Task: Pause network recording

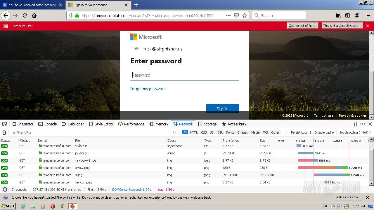Action: click(175, 132)
